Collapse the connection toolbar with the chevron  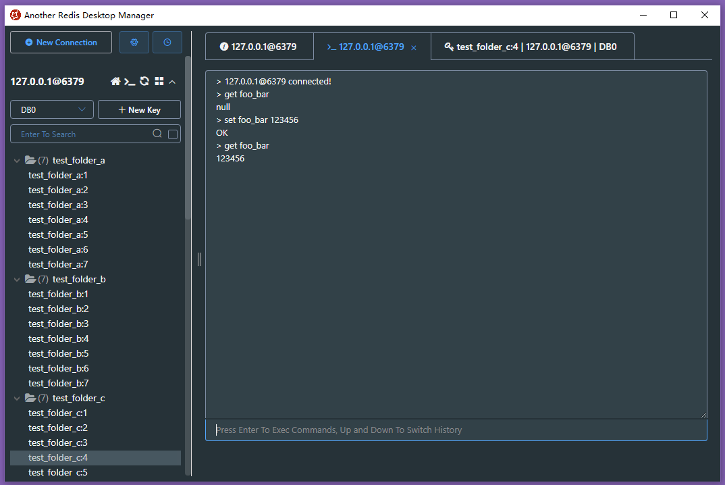(x=172, y=81)
